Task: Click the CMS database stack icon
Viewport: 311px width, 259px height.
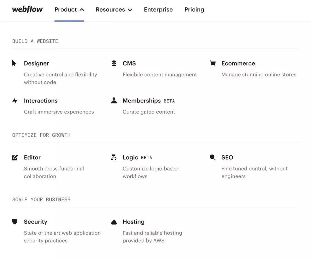Action: point(114,63)
